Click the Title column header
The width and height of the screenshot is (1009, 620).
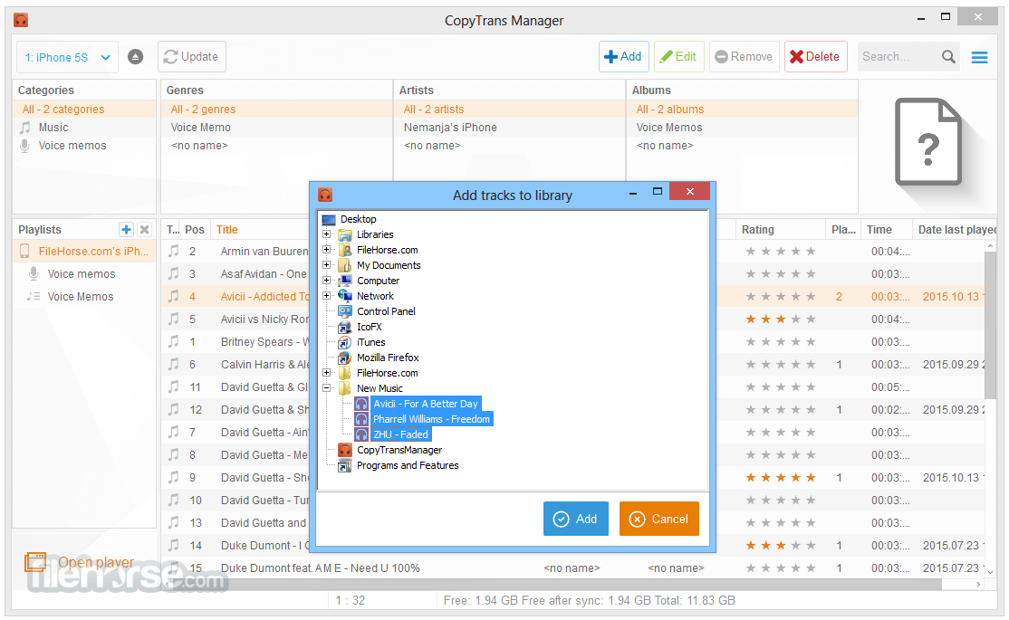(227, 230)
